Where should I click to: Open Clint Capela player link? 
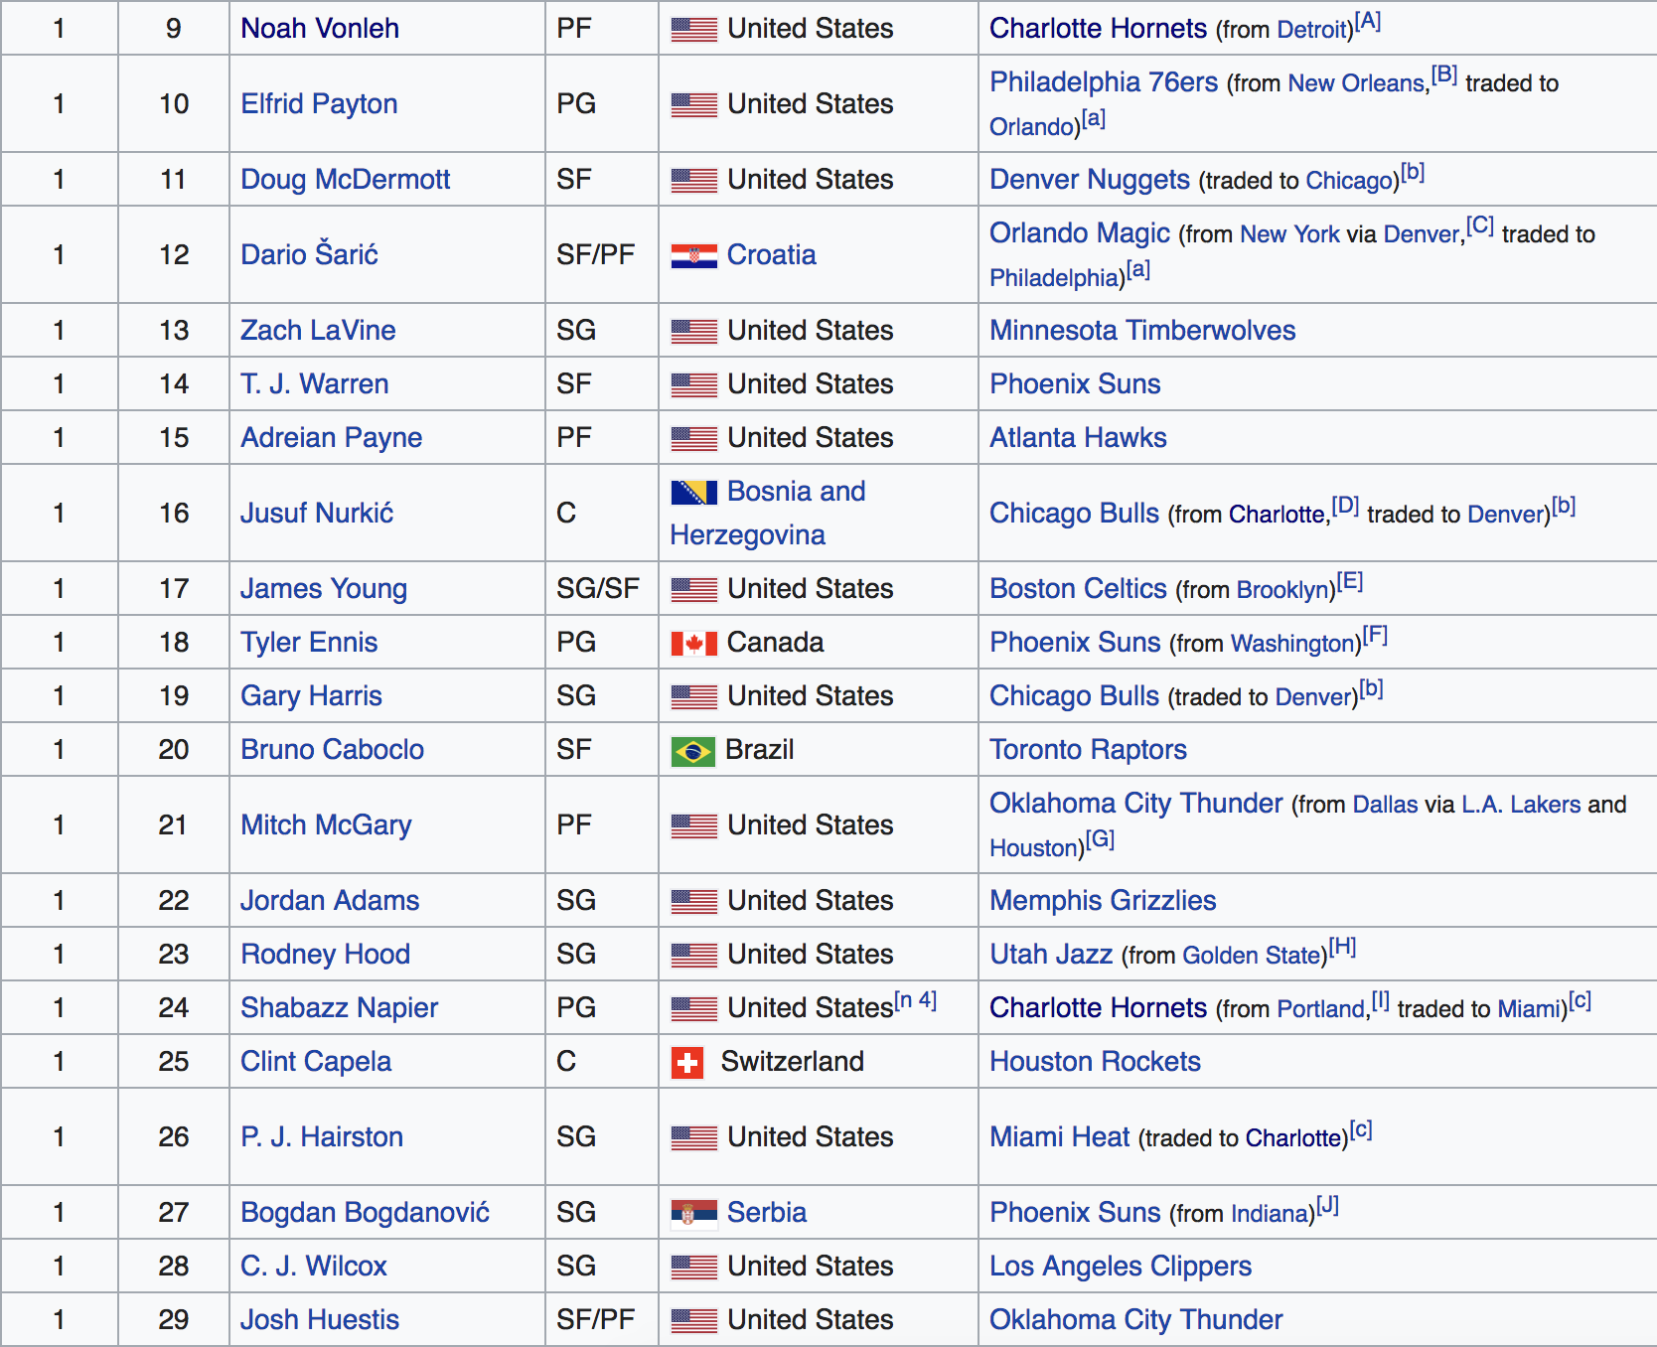point(316,1061)
